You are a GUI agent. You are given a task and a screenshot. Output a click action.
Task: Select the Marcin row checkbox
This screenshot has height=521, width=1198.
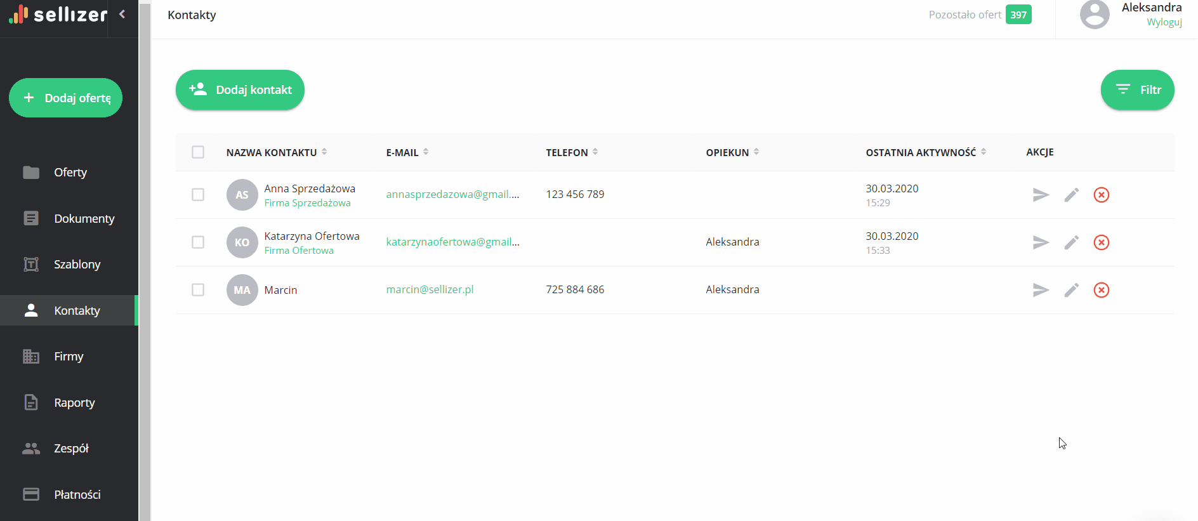click(198, 290)
